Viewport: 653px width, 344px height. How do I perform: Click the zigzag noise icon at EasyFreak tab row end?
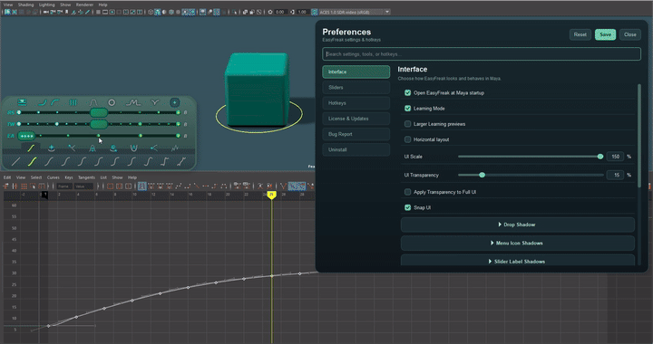175,148
